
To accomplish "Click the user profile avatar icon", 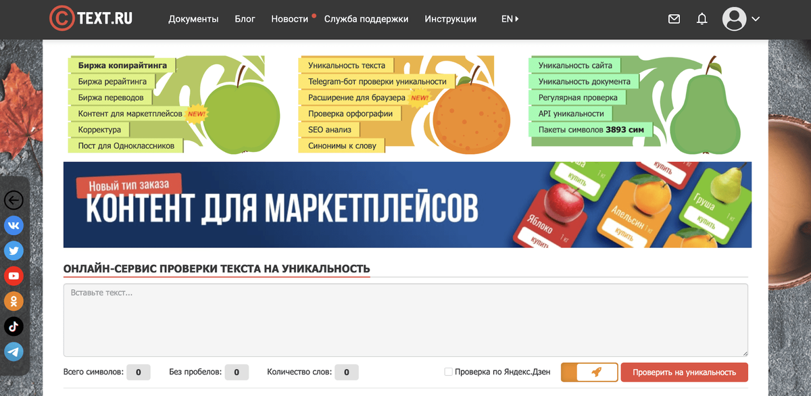I will pos(734,19).
